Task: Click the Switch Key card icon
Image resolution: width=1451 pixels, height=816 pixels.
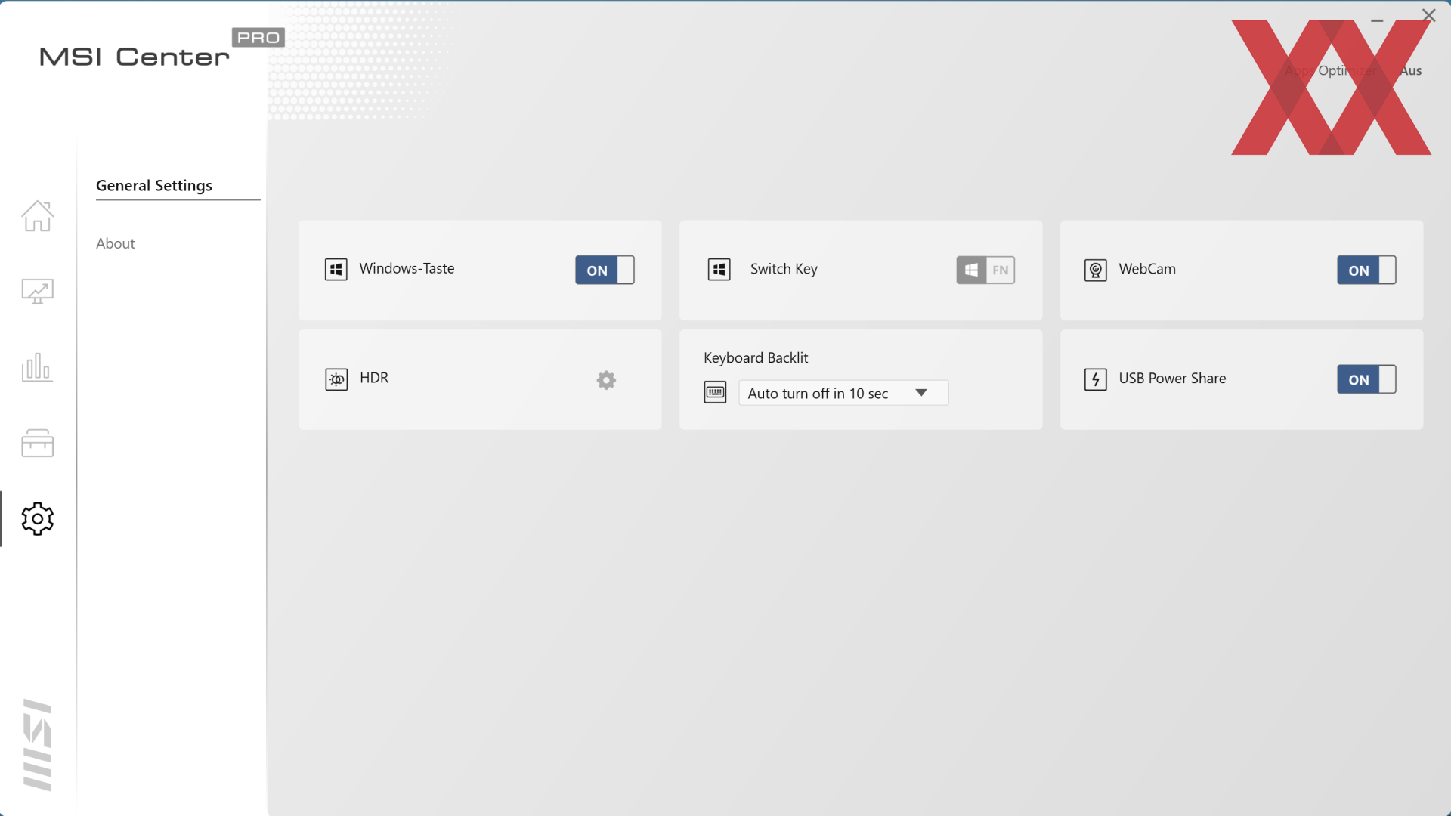Action: click(x=719, y=270)
